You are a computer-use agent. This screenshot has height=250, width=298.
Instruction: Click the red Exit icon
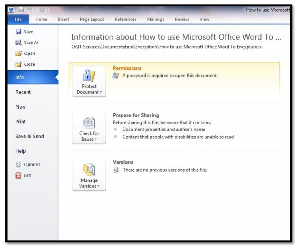18,175
